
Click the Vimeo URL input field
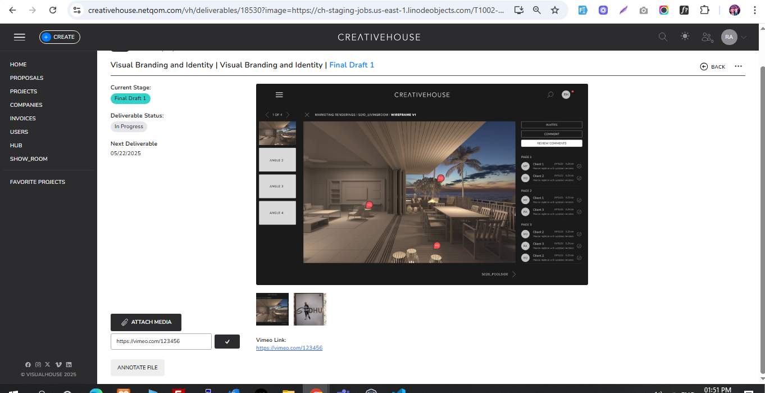(x=161, y=341)
